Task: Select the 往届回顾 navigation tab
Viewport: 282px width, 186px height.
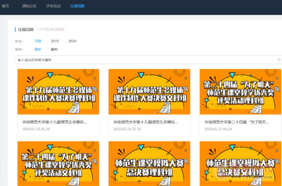Action: pyautogui.click(x=77, y=6)
